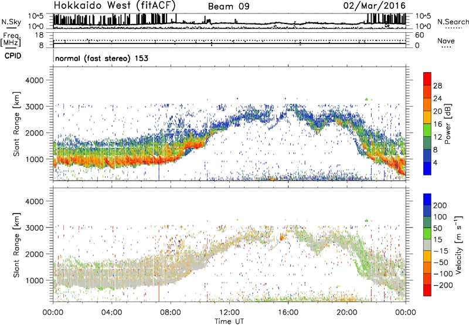
Task: Click the red vertical streak in velocity panel near 07:00
Action: [159, 293]
